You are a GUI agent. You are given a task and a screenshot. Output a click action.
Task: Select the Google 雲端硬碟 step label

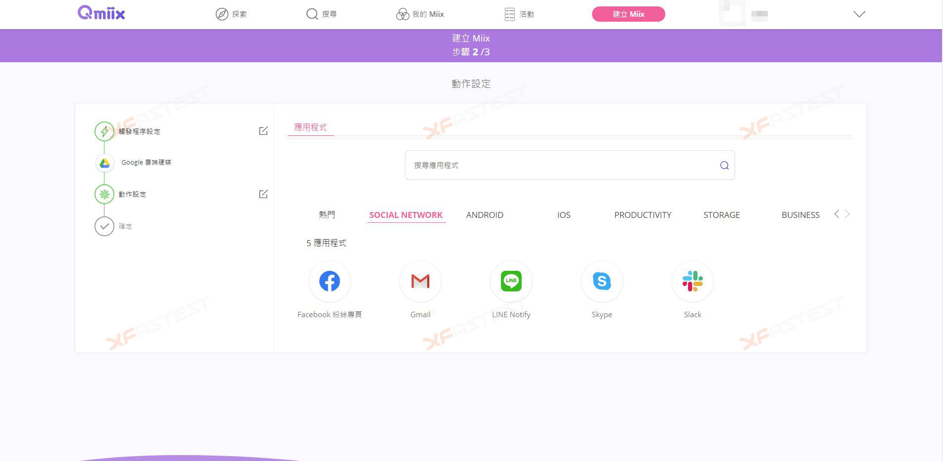pyautogui.click(x=146, y=163)
